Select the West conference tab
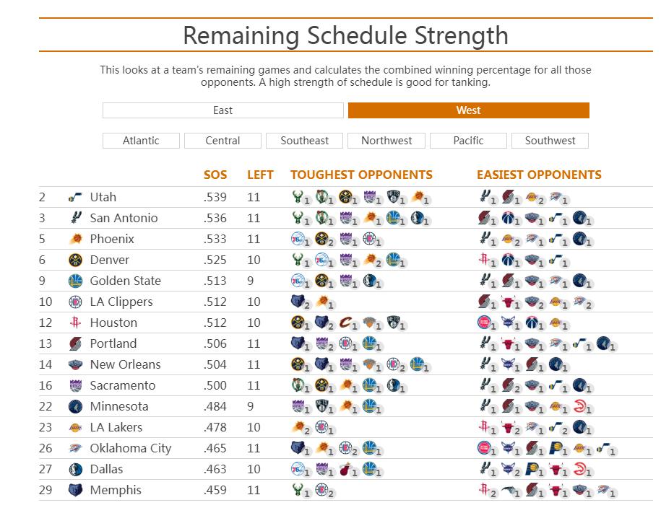 coord(468,110)
